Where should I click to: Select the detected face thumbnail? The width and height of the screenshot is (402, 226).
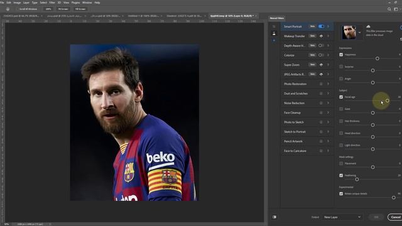pyautogui.click(x=349, y=32)
